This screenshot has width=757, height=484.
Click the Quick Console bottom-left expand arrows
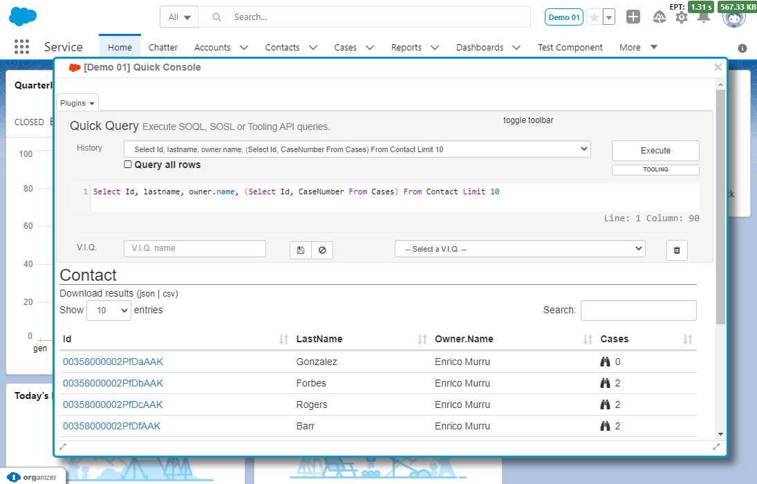(x=63, y=447)
